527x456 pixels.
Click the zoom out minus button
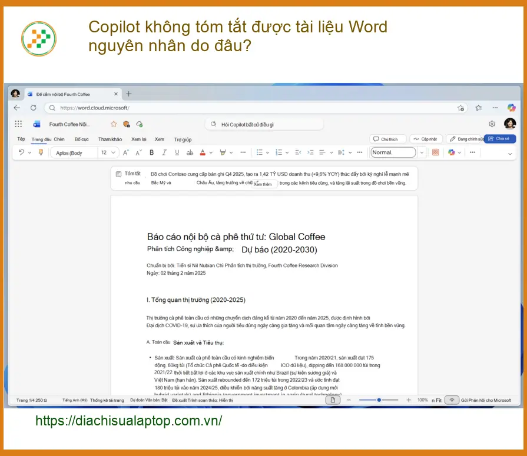pyautogui.click(x=349, y=400)
